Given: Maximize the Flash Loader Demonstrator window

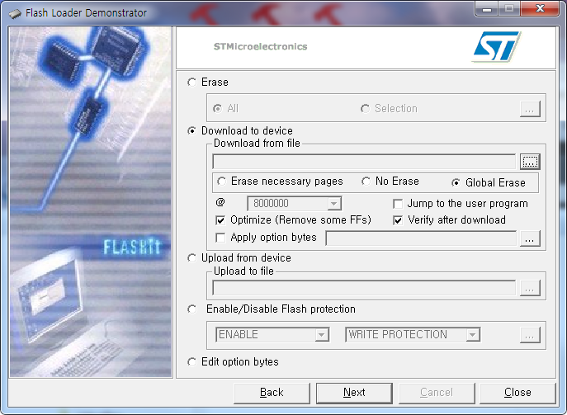Looking at the screenshot, I should [509, 9].
